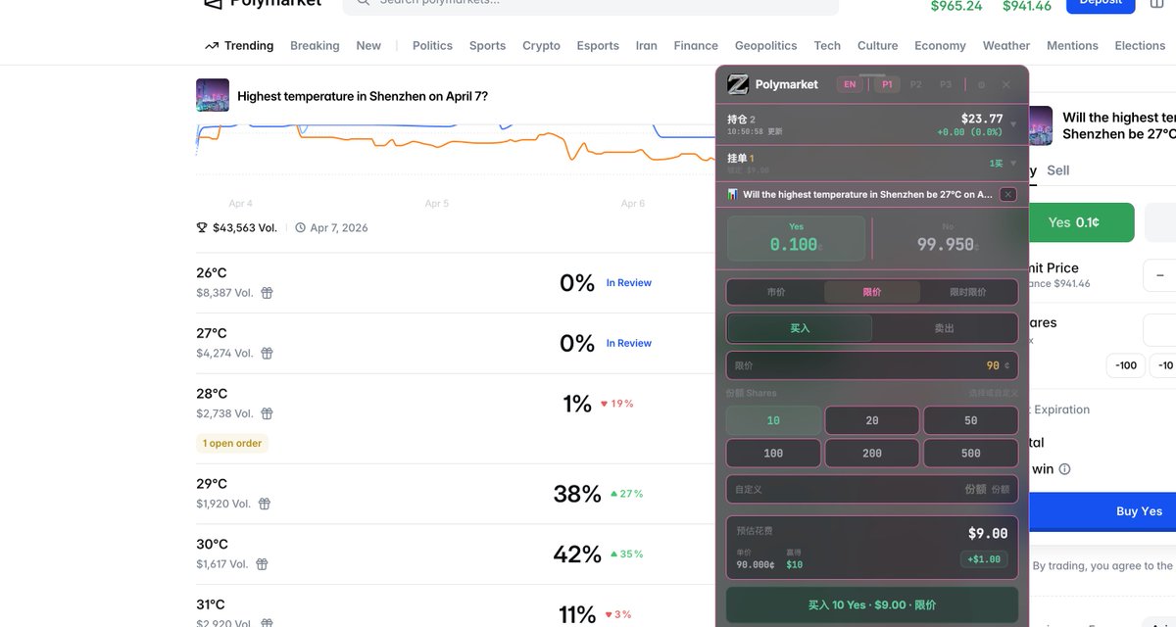Select the 限时限价 timed limit order type
The width and height of the screenshot is (1176, 627).
click(968, 292)
